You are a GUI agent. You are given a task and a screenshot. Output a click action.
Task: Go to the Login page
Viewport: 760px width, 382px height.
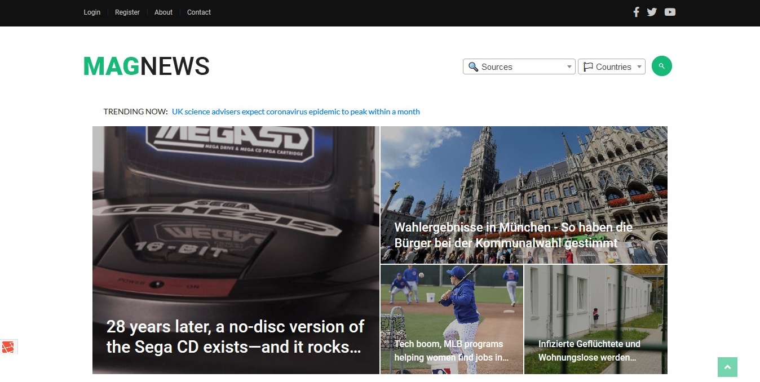pos(92,12)
